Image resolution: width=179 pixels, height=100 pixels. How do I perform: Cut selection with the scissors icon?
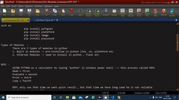click(x=47, y=12)
